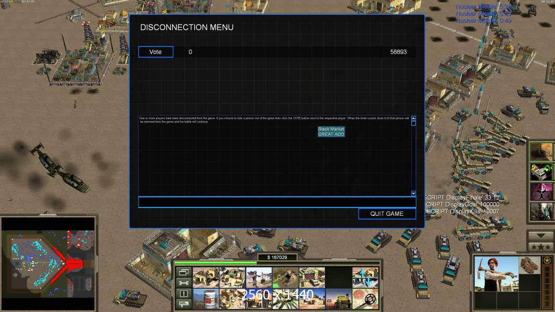Click the vote count 0 beside Vote
The height and width of the screenshot is (312, 555).
tap(191, 52)
